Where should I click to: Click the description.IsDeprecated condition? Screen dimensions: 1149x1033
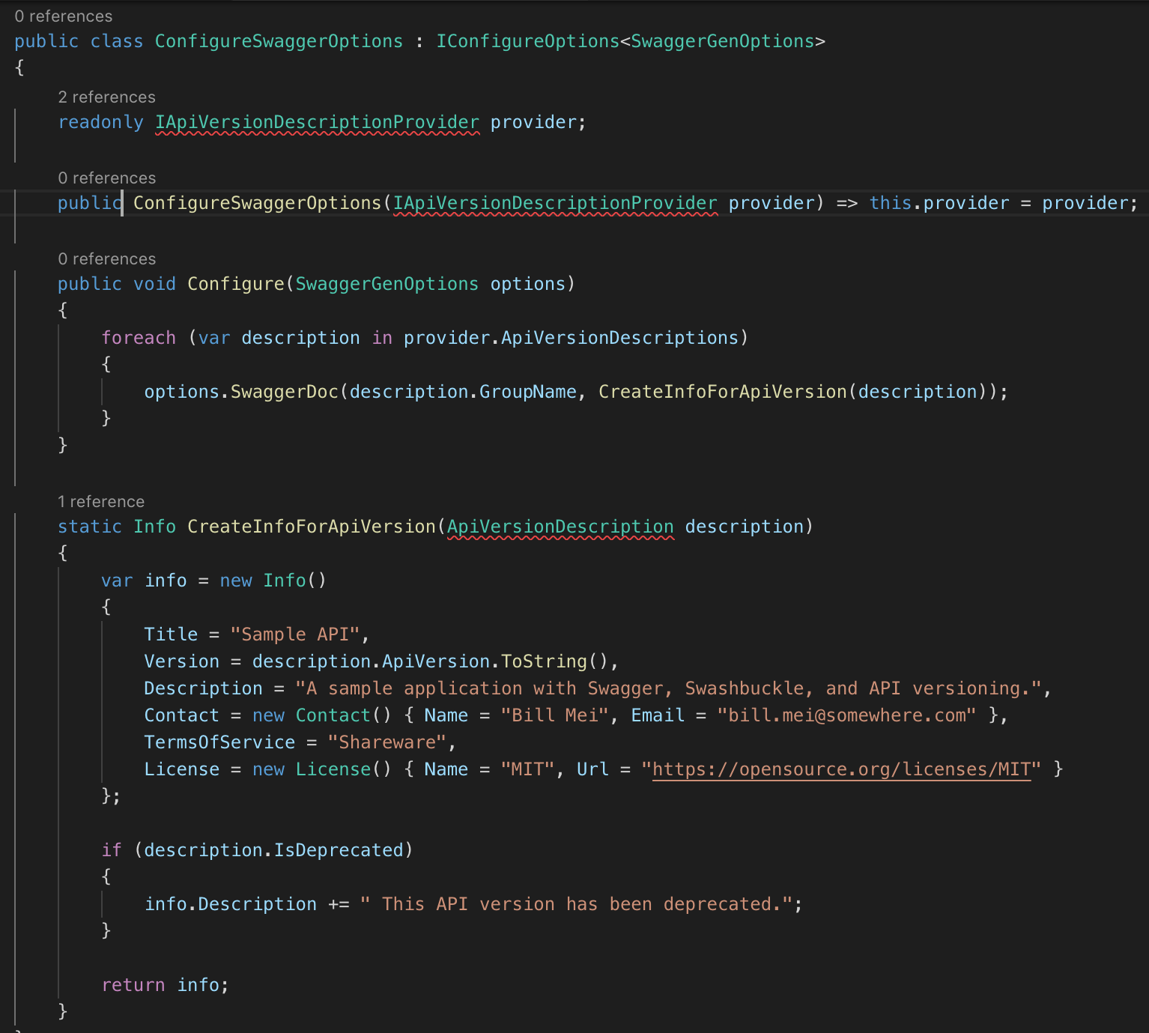click(x=275, y=849)
